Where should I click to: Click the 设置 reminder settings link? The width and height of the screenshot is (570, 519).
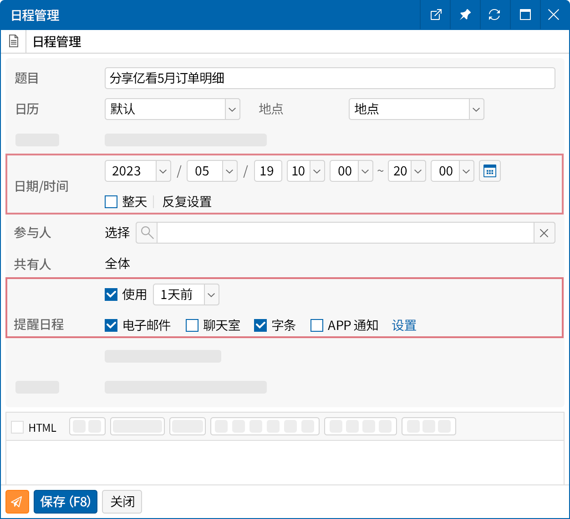point(403,325)
